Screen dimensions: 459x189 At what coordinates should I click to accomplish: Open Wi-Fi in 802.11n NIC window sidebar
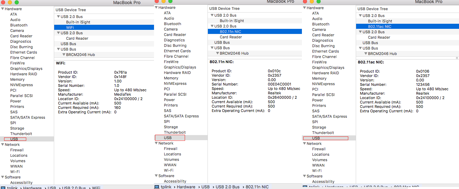[x=168, y=170]
